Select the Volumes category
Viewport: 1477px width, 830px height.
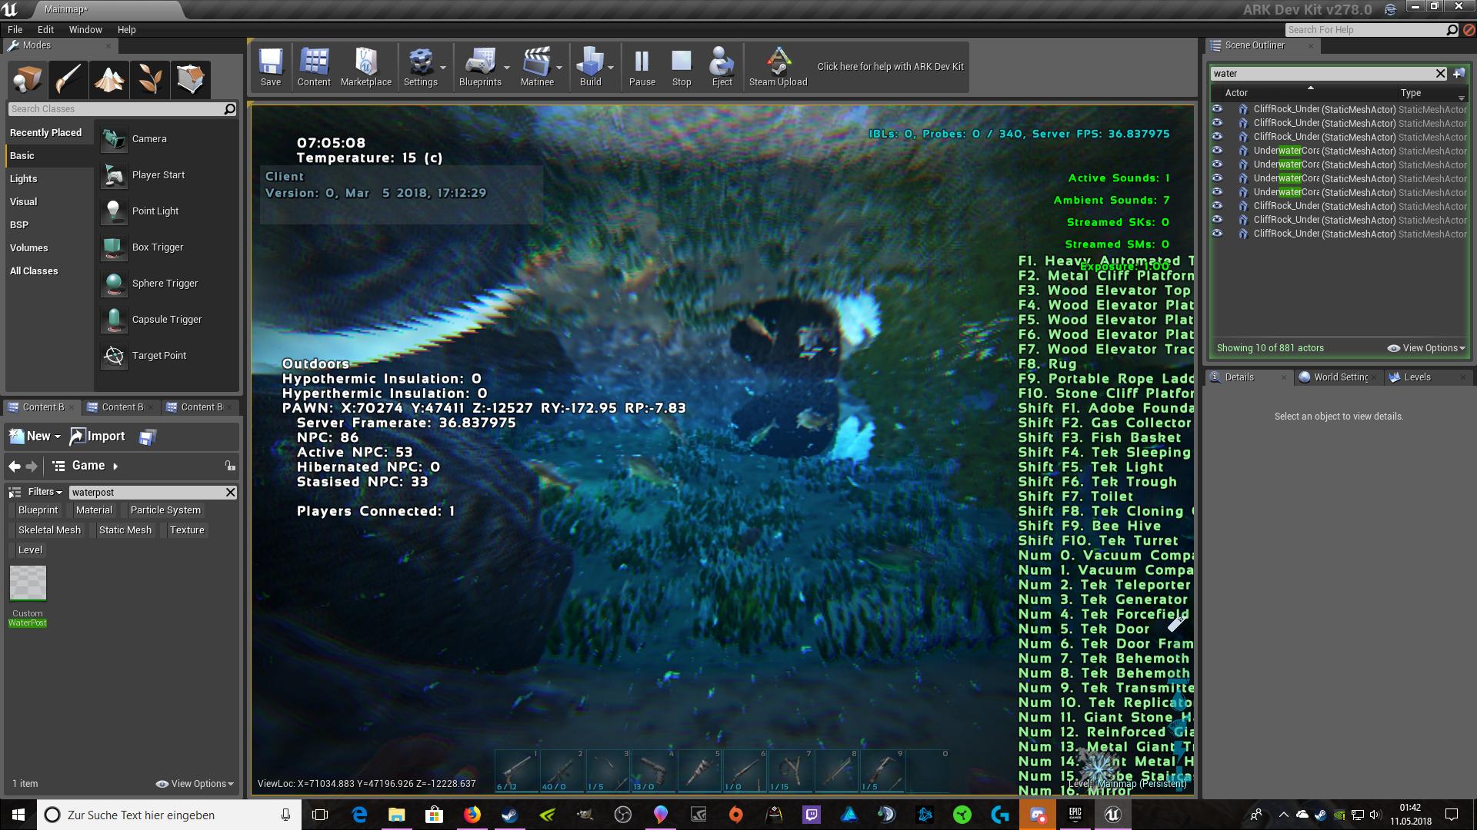pos(29,248)
